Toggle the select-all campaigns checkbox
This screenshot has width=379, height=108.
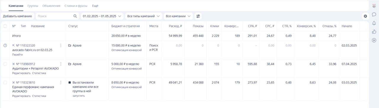click(x=5, y=26)
